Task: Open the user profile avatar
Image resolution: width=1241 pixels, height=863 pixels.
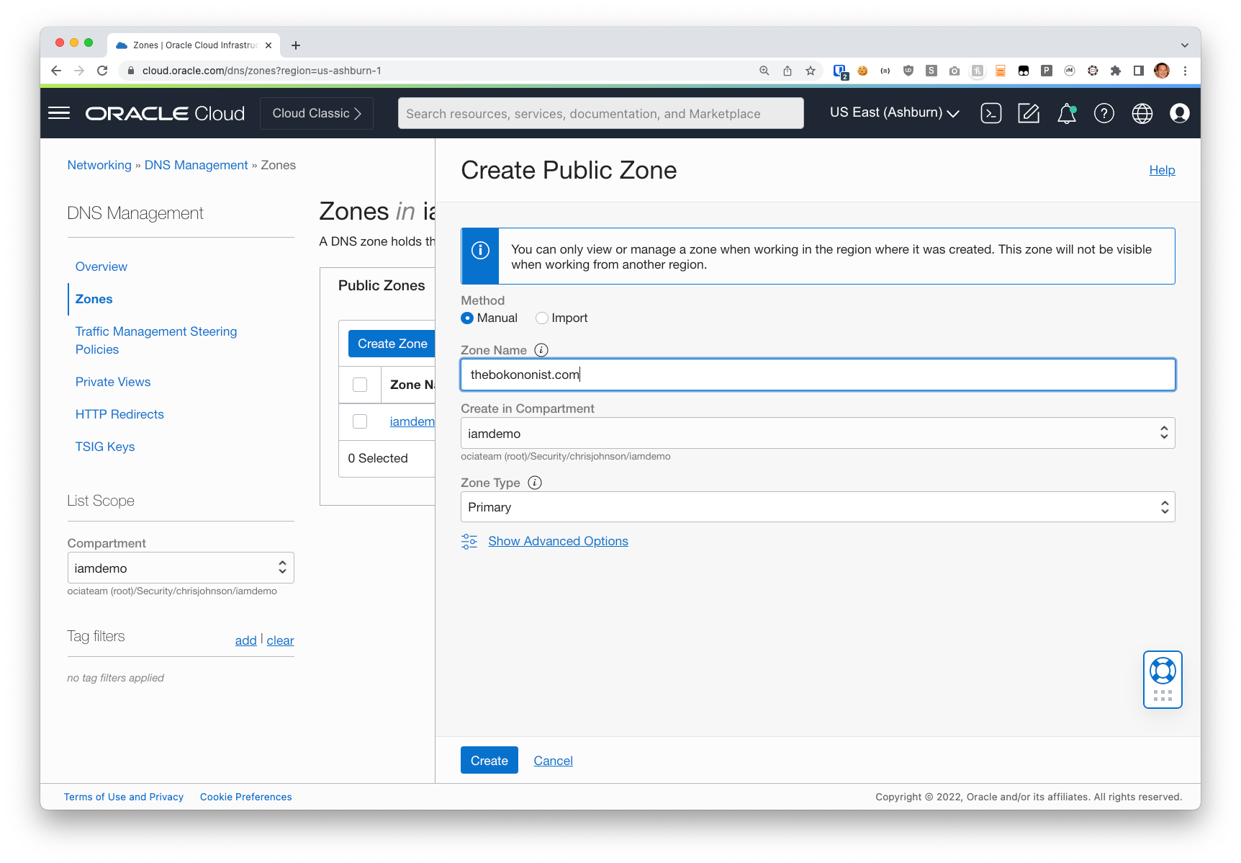Action: point(1179,113)
